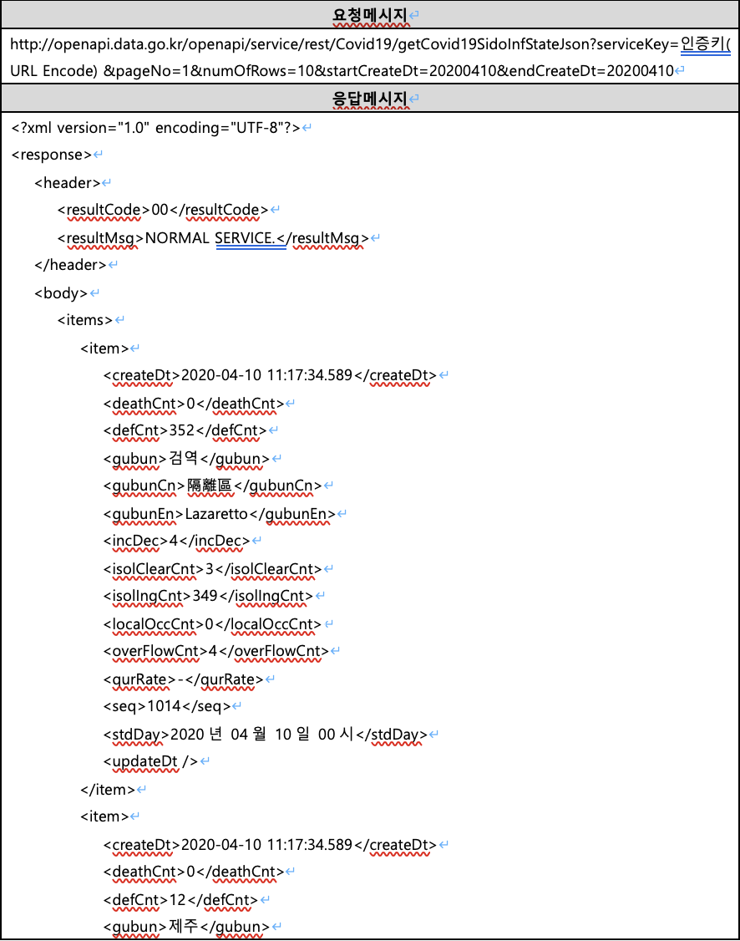The height and width of the screenshot is (941, 740).
Task: Select the gubun 검역 line
Action: (186, 459)
